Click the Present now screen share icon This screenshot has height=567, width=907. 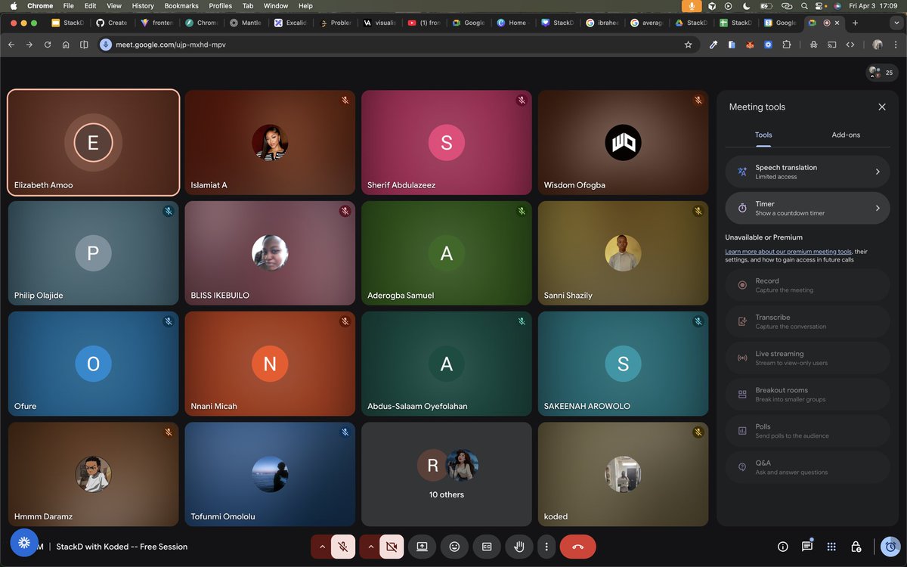tap(422, 547)
